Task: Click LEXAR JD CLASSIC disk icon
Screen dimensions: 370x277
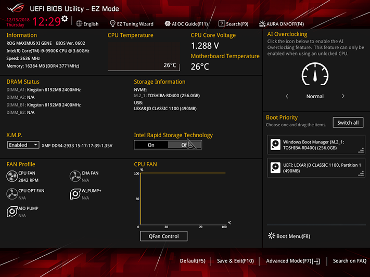Action: pos(275,168)
